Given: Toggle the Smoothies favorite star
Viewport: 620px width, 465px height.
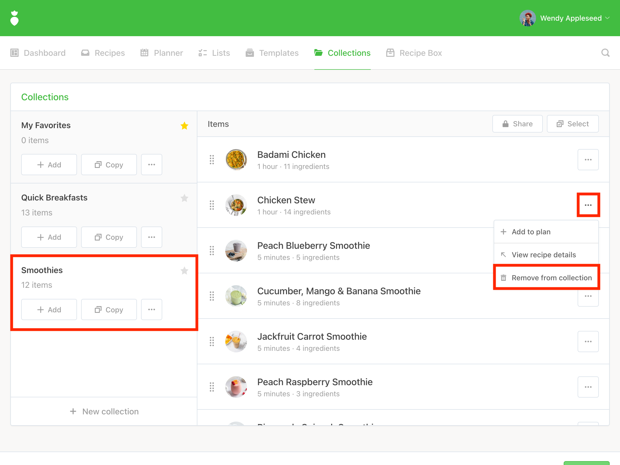Looking at the screenshot, I should [184, 270].
